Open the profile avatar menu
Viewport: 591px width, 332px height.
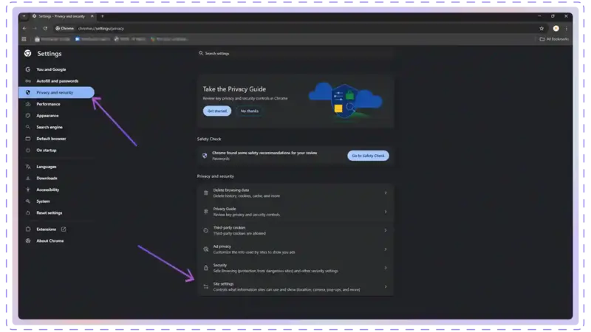click(556, 28)
